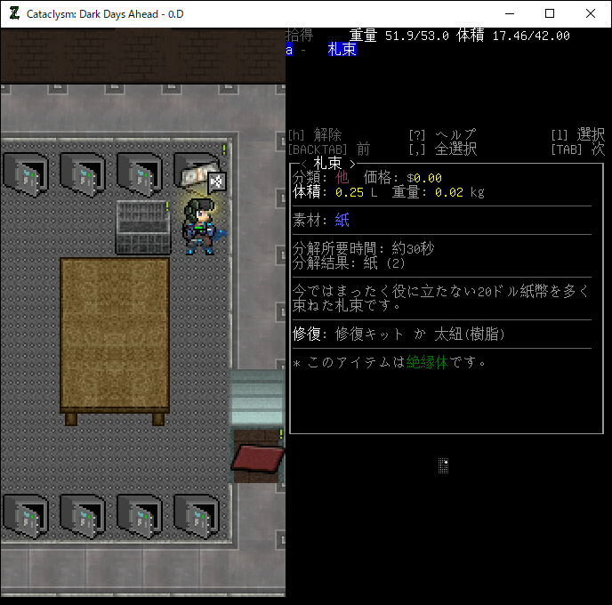Click the speaker icon next to the character
The height and width of the screenshot is (605, 612).
pos(217,181)
